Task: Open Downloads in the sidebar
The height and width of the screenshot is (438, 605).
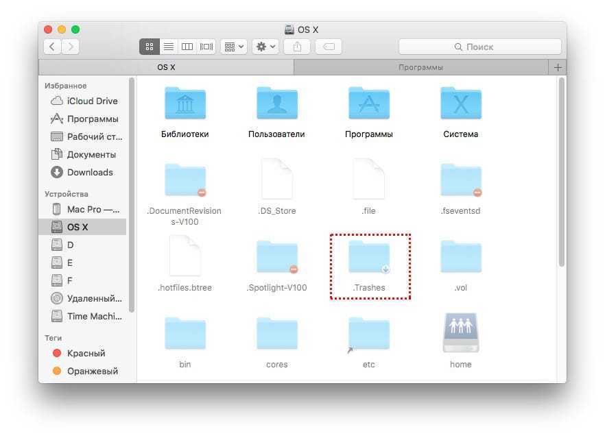Action: (82, 172)
